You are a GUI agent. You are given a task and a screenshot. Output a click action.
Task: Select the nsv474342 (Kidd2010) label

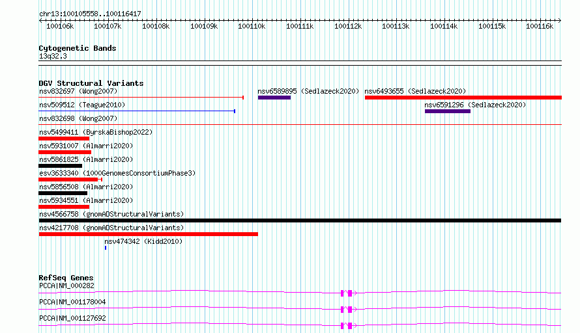[x=143, y=241]
